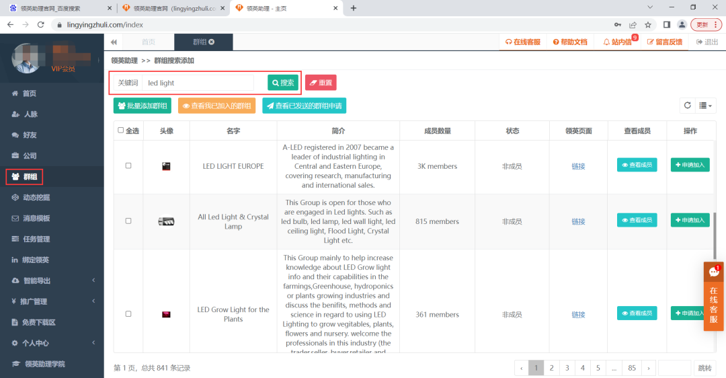Screen dimensions: 726x378
Task: Expand the 个人中心 submenu
Action: [x=52, y=343]
